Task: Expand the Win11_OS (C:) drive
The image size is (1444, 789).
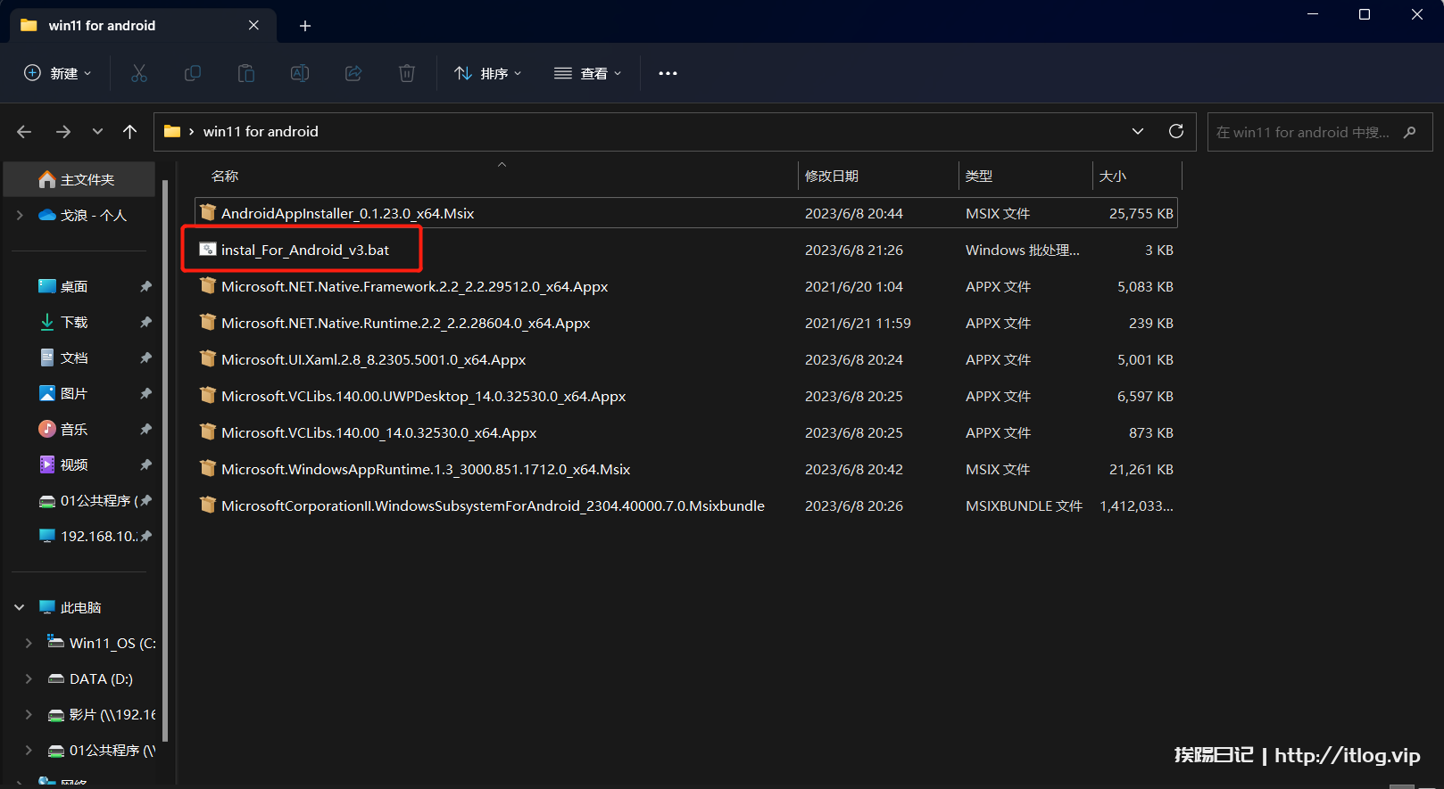Action: tap(29, 643)
